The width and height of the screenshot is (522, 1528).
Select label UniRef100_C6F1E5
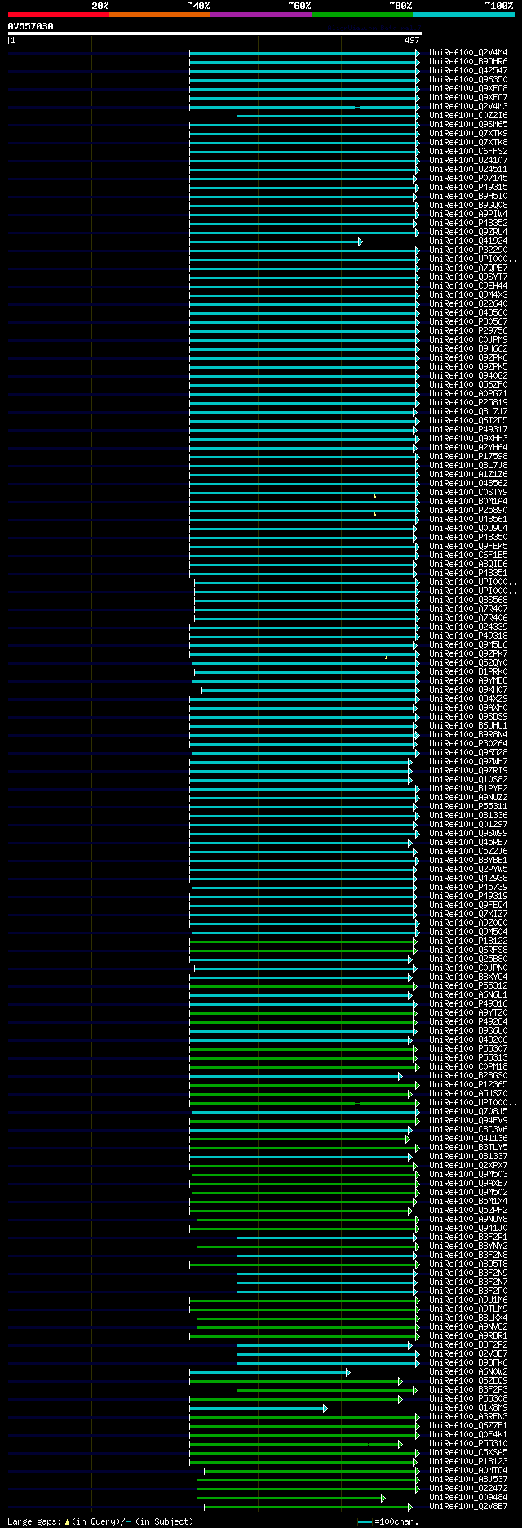pos(468,555)
